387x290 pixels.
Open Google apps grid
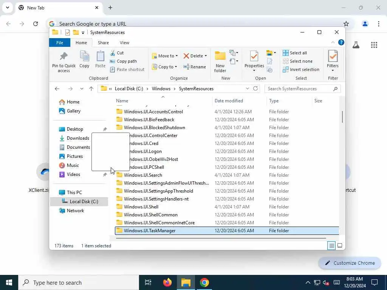click(x=374, y=45)
